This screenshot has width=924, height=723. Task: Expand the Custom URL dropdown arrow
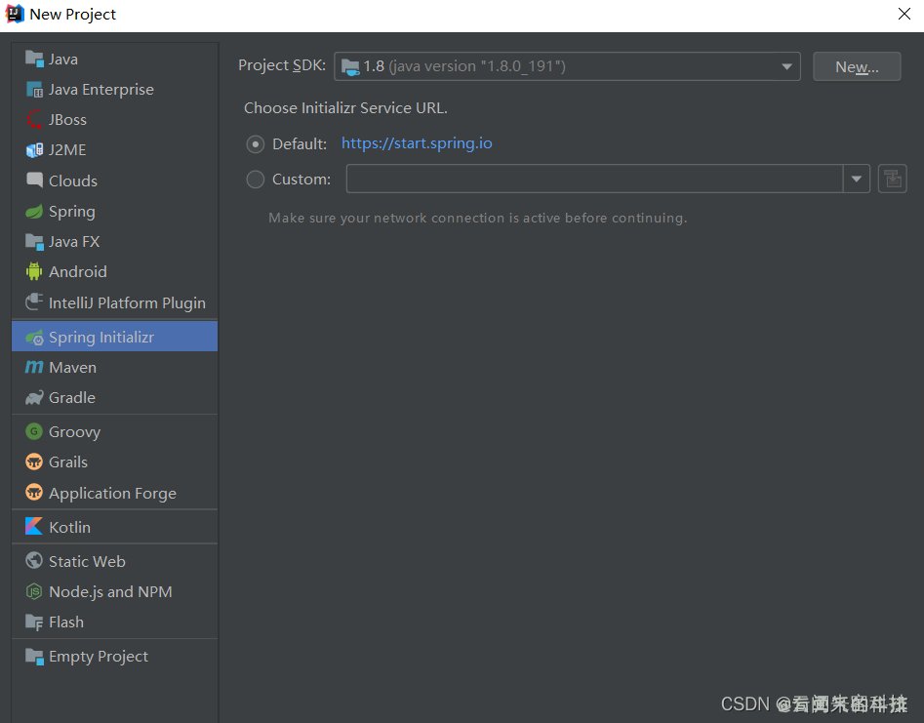pos(857,180)
